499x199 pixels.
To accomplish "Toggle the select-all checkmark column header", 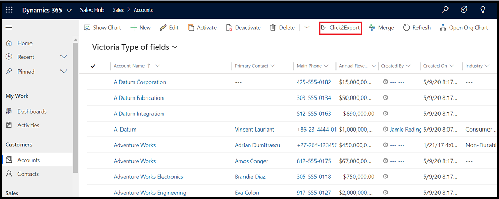I will (93, 66).
